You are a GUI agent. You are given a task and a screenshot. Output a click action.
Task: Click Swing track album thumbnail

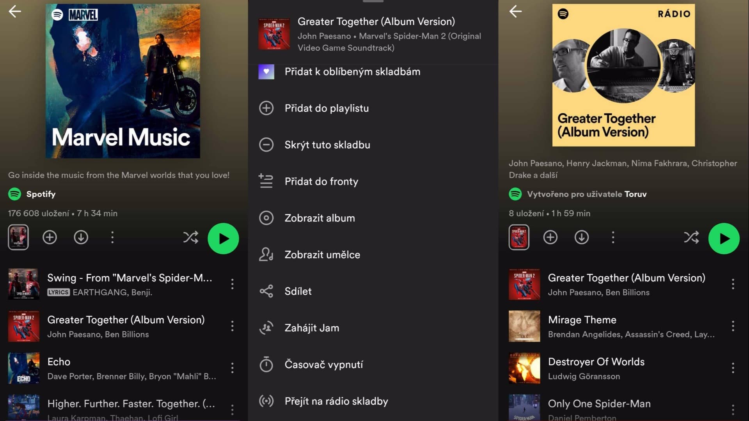24,284
